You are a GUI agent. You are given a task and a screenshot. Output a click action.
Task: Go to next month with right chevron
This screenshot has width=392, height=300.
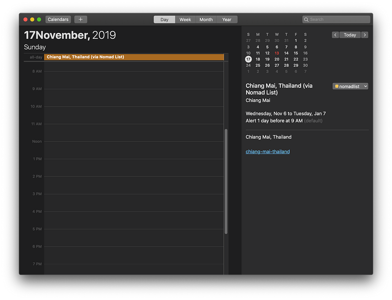coord(365,35)
